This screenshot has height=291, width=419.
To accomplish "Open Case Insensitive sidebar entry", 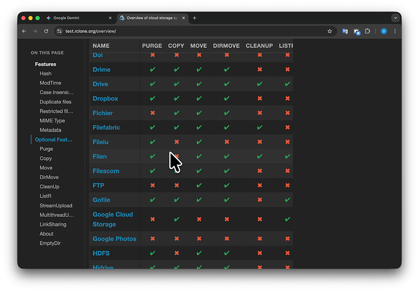I will [56, 92].
